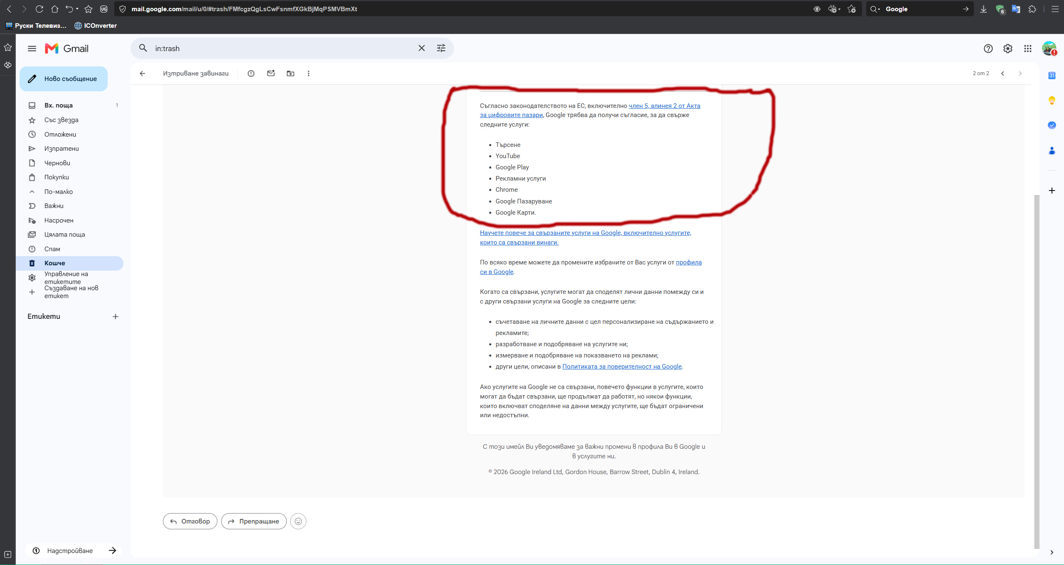
Task: Open 'Важни' important folder
Action: pos(70,206)
